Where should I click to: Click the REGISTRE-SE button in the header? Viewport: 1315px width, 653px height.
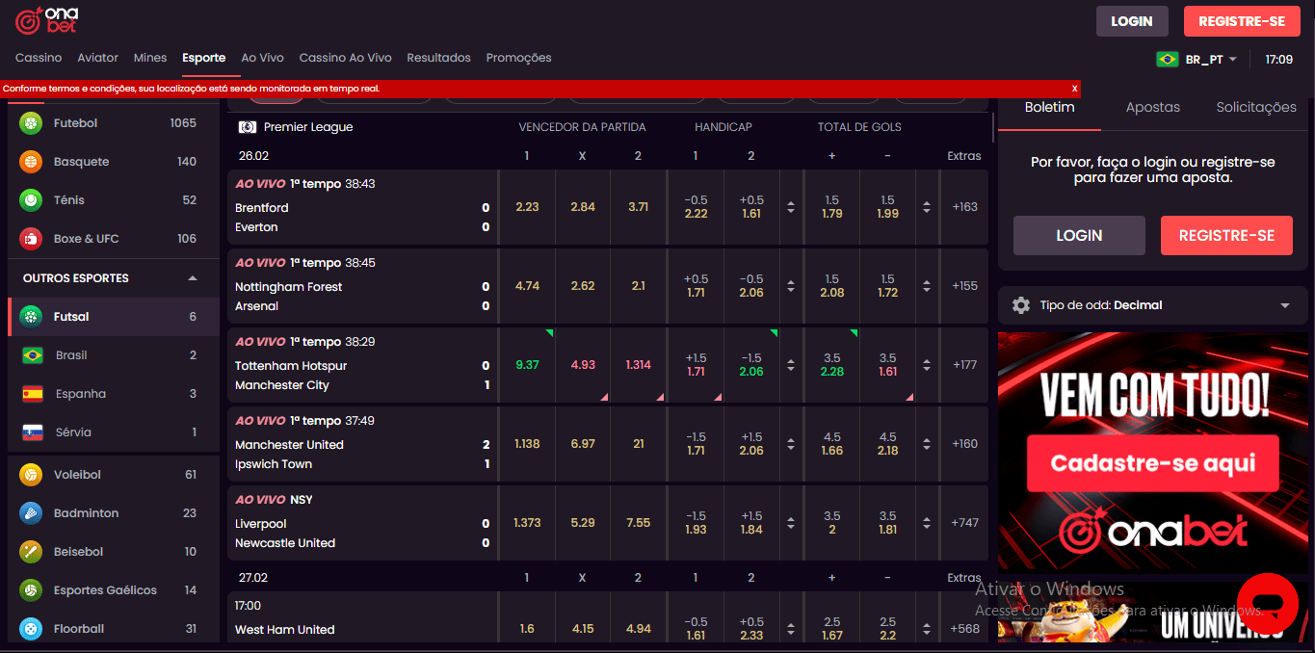(1242, 21)
